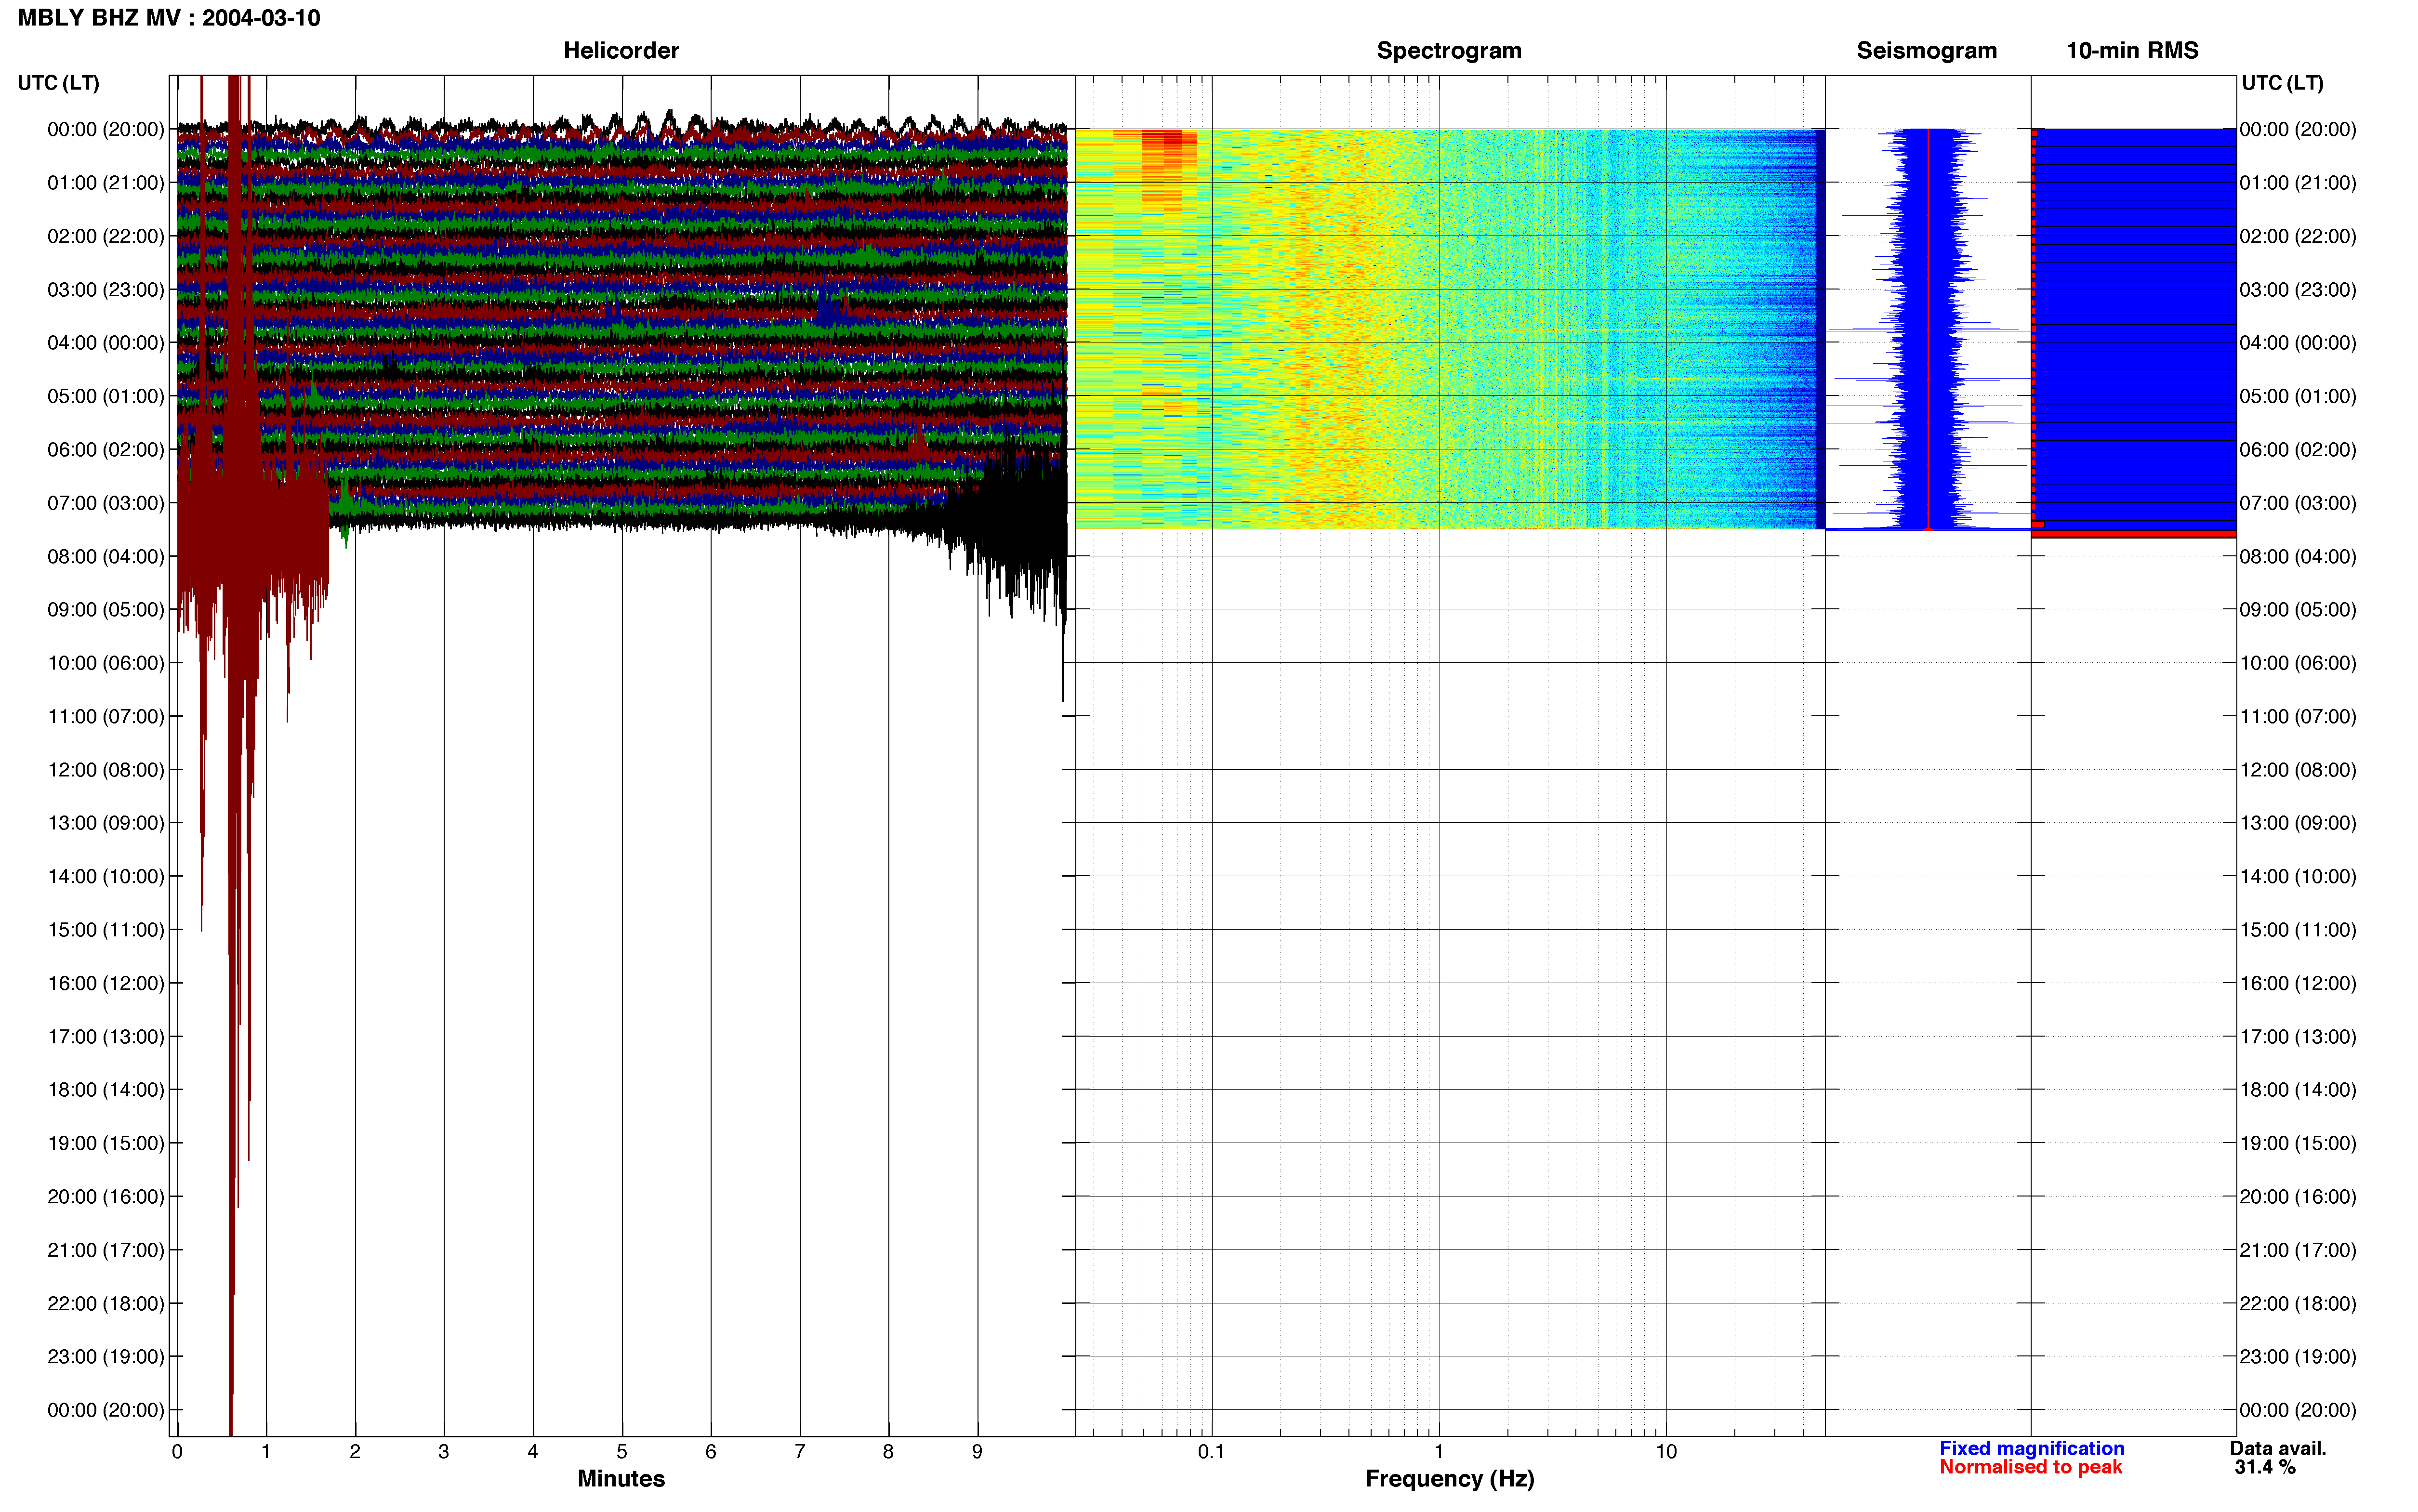Click "07:00 (03:00)" label on Helicorder time axis
Screen dimensions: 2418x1512
point(105,503)
